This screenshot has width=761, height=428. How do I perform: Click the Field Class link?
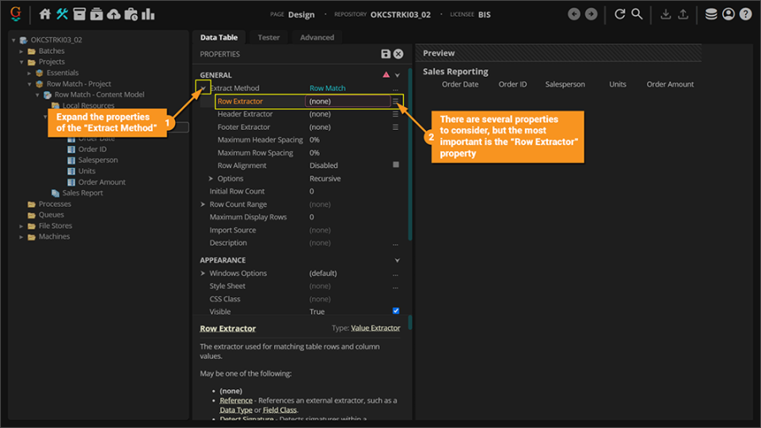click(280, 409)
